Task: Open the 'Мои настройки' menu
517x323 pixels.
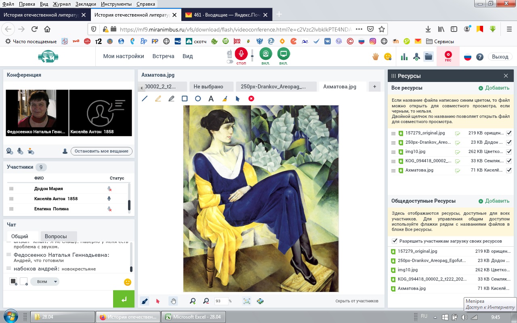Action: 124,56
